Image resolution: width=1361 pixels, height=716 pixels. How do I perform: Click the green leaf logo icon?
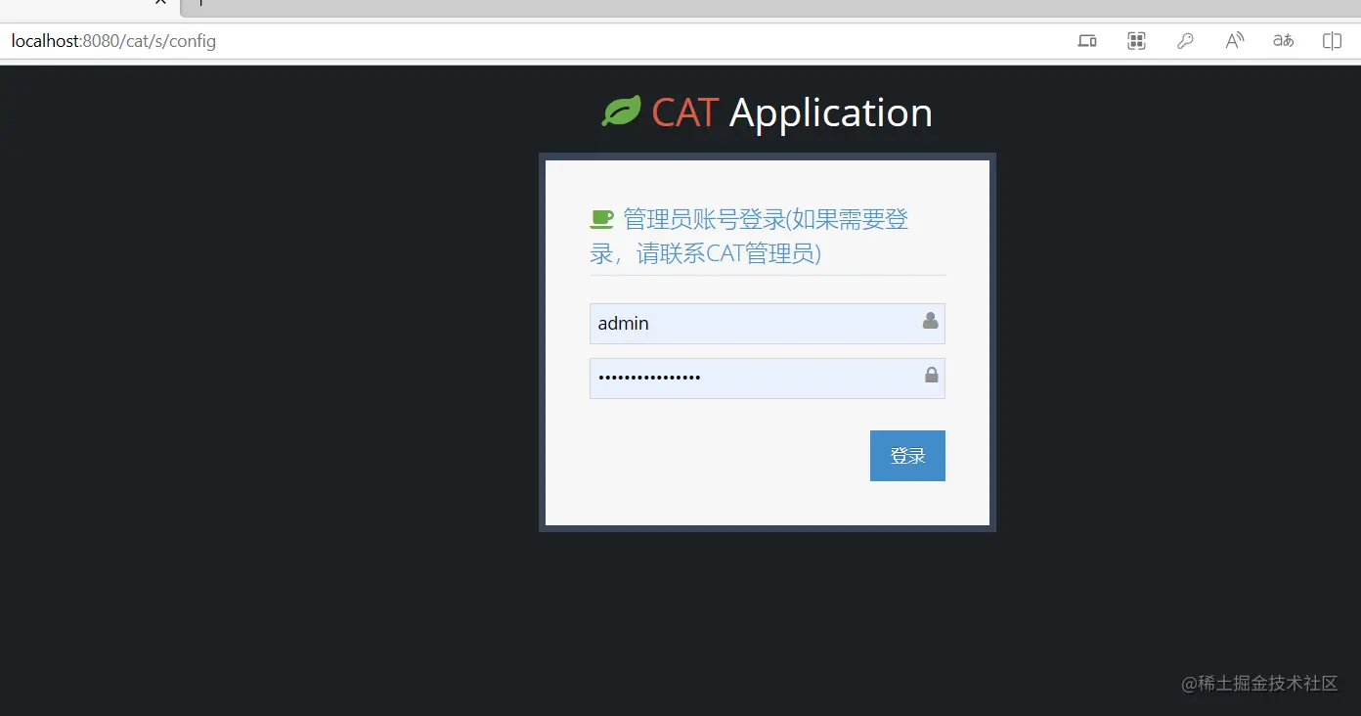(621, 112)
